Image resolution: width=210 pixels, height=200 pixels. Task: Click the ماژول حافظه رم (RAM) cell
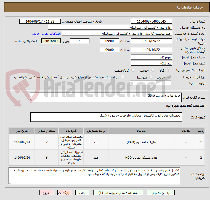coord(141,142)
